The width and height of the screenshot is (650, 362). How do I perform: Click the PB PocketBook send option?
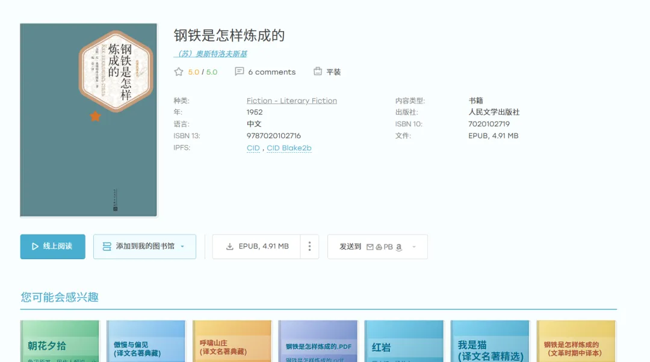(388, 247)
